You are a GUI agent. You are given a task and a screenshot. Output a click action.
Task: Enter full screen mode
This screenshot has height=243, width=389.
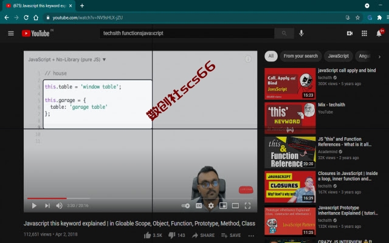tap(247, 205)
